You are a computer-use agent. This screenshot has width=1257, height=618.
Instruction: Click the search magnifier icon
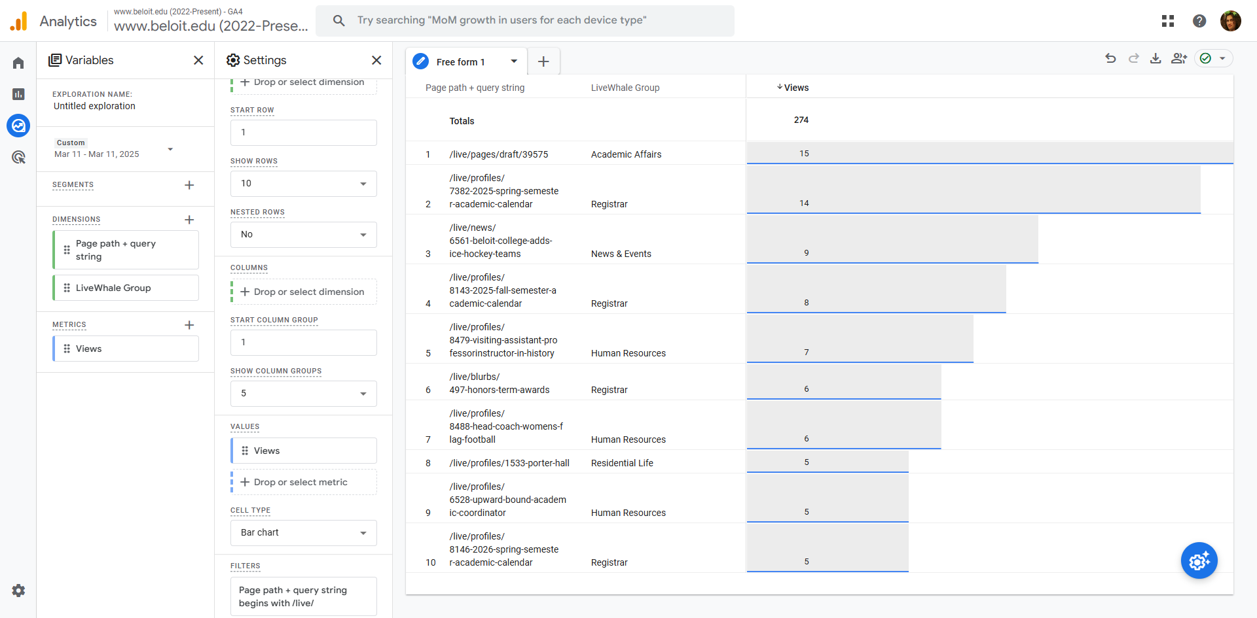[338, 20]
